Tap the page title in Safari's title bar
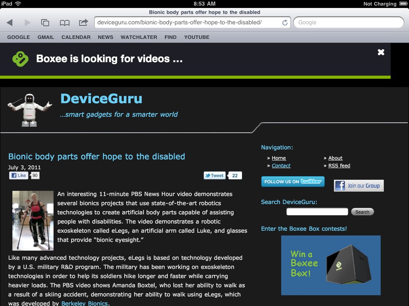409x306 pixels. [204, 12]
